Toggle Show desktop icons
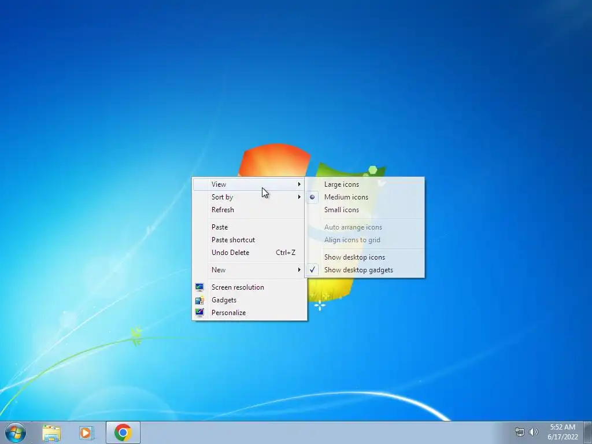Viewport: 592px width, 444px height. 365,257
